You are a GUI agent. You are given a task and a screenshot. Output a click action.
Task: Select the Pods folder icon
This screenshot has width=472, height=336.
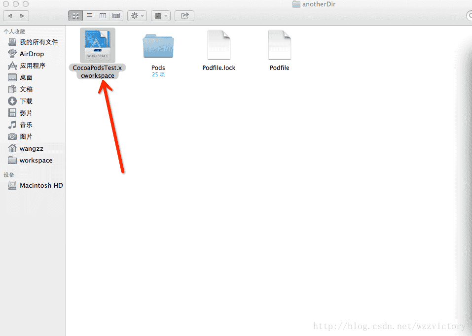coord(158,46)
